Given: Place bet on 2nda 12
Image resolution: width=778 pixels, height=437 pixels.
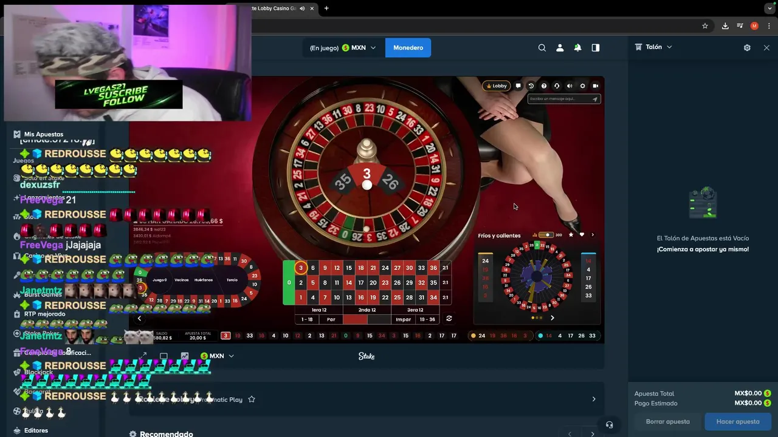Looking at the screenshot, I should click(x=367, y=310).
